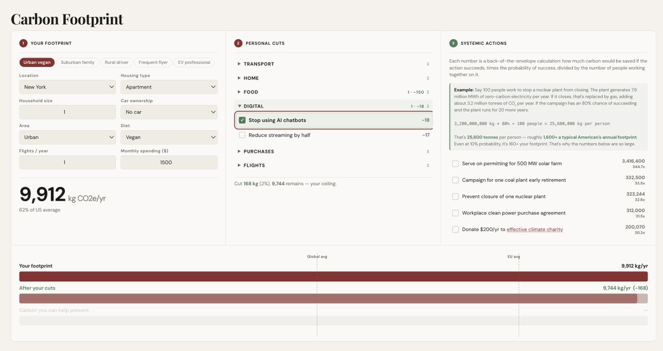Expand the Transport cuts section
The width and height of the screenshot is (663, 351).
[x=333, y=64]
